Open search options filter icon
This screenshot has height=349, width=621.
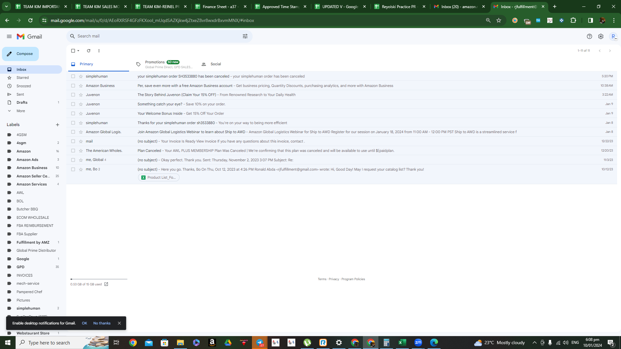click(x=245, y=36)
